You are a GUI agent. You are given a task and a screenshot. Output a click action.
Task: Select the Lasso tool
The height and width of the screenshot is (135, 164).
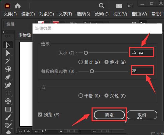pos(8,69)
